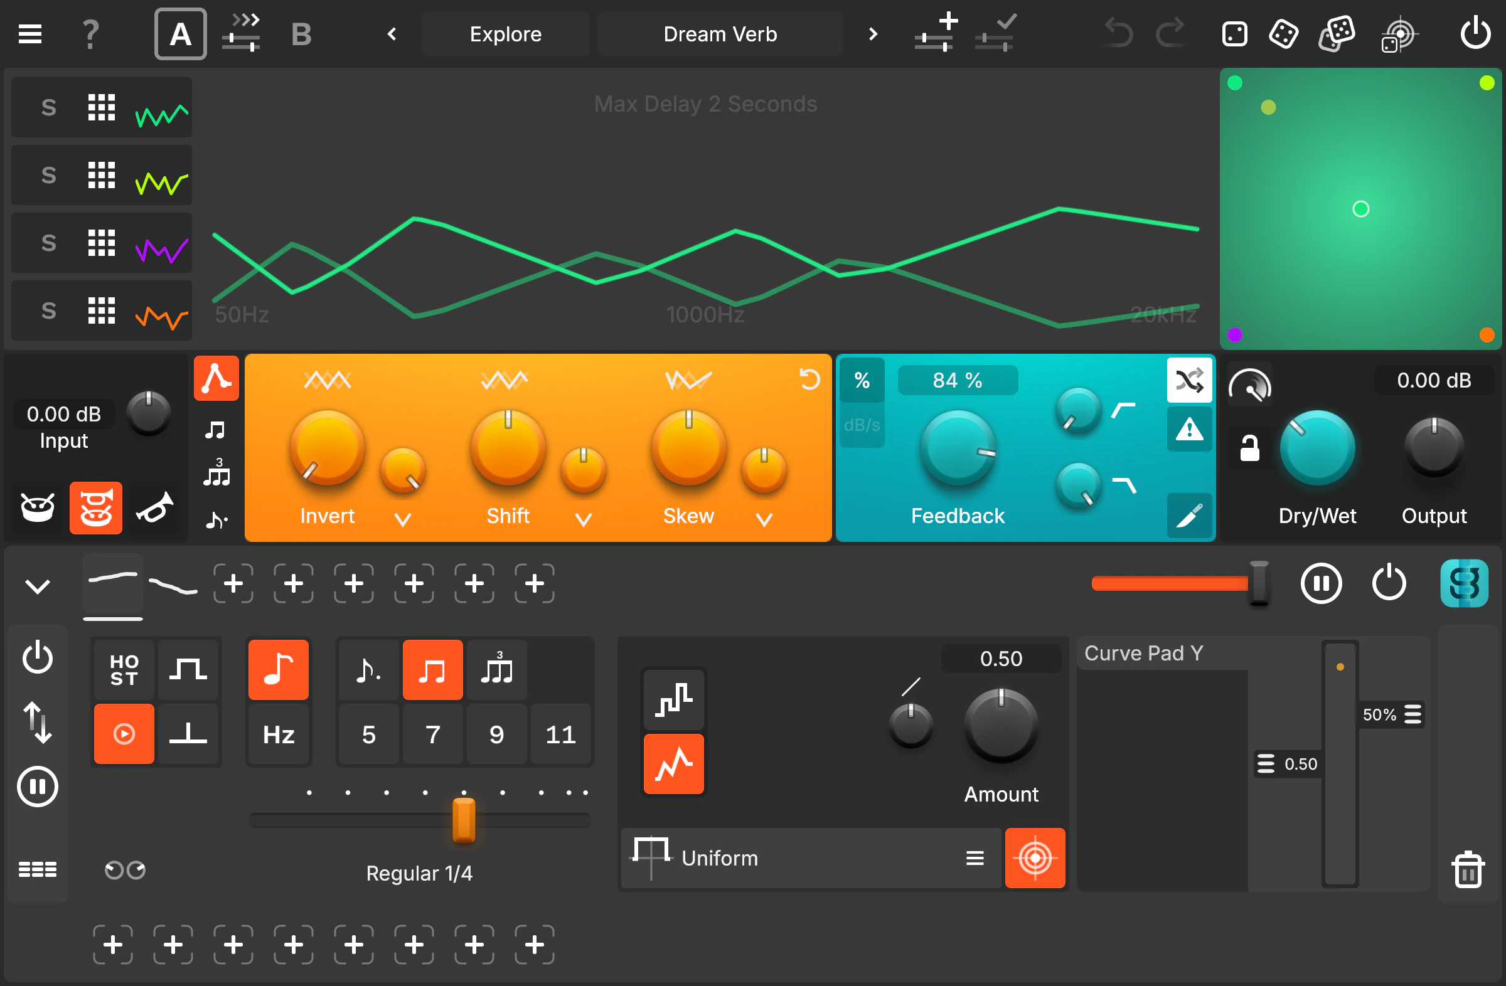Randomize the plugin with the dice icon
Screen dimensions: 1506x986
click(1283, 33)
